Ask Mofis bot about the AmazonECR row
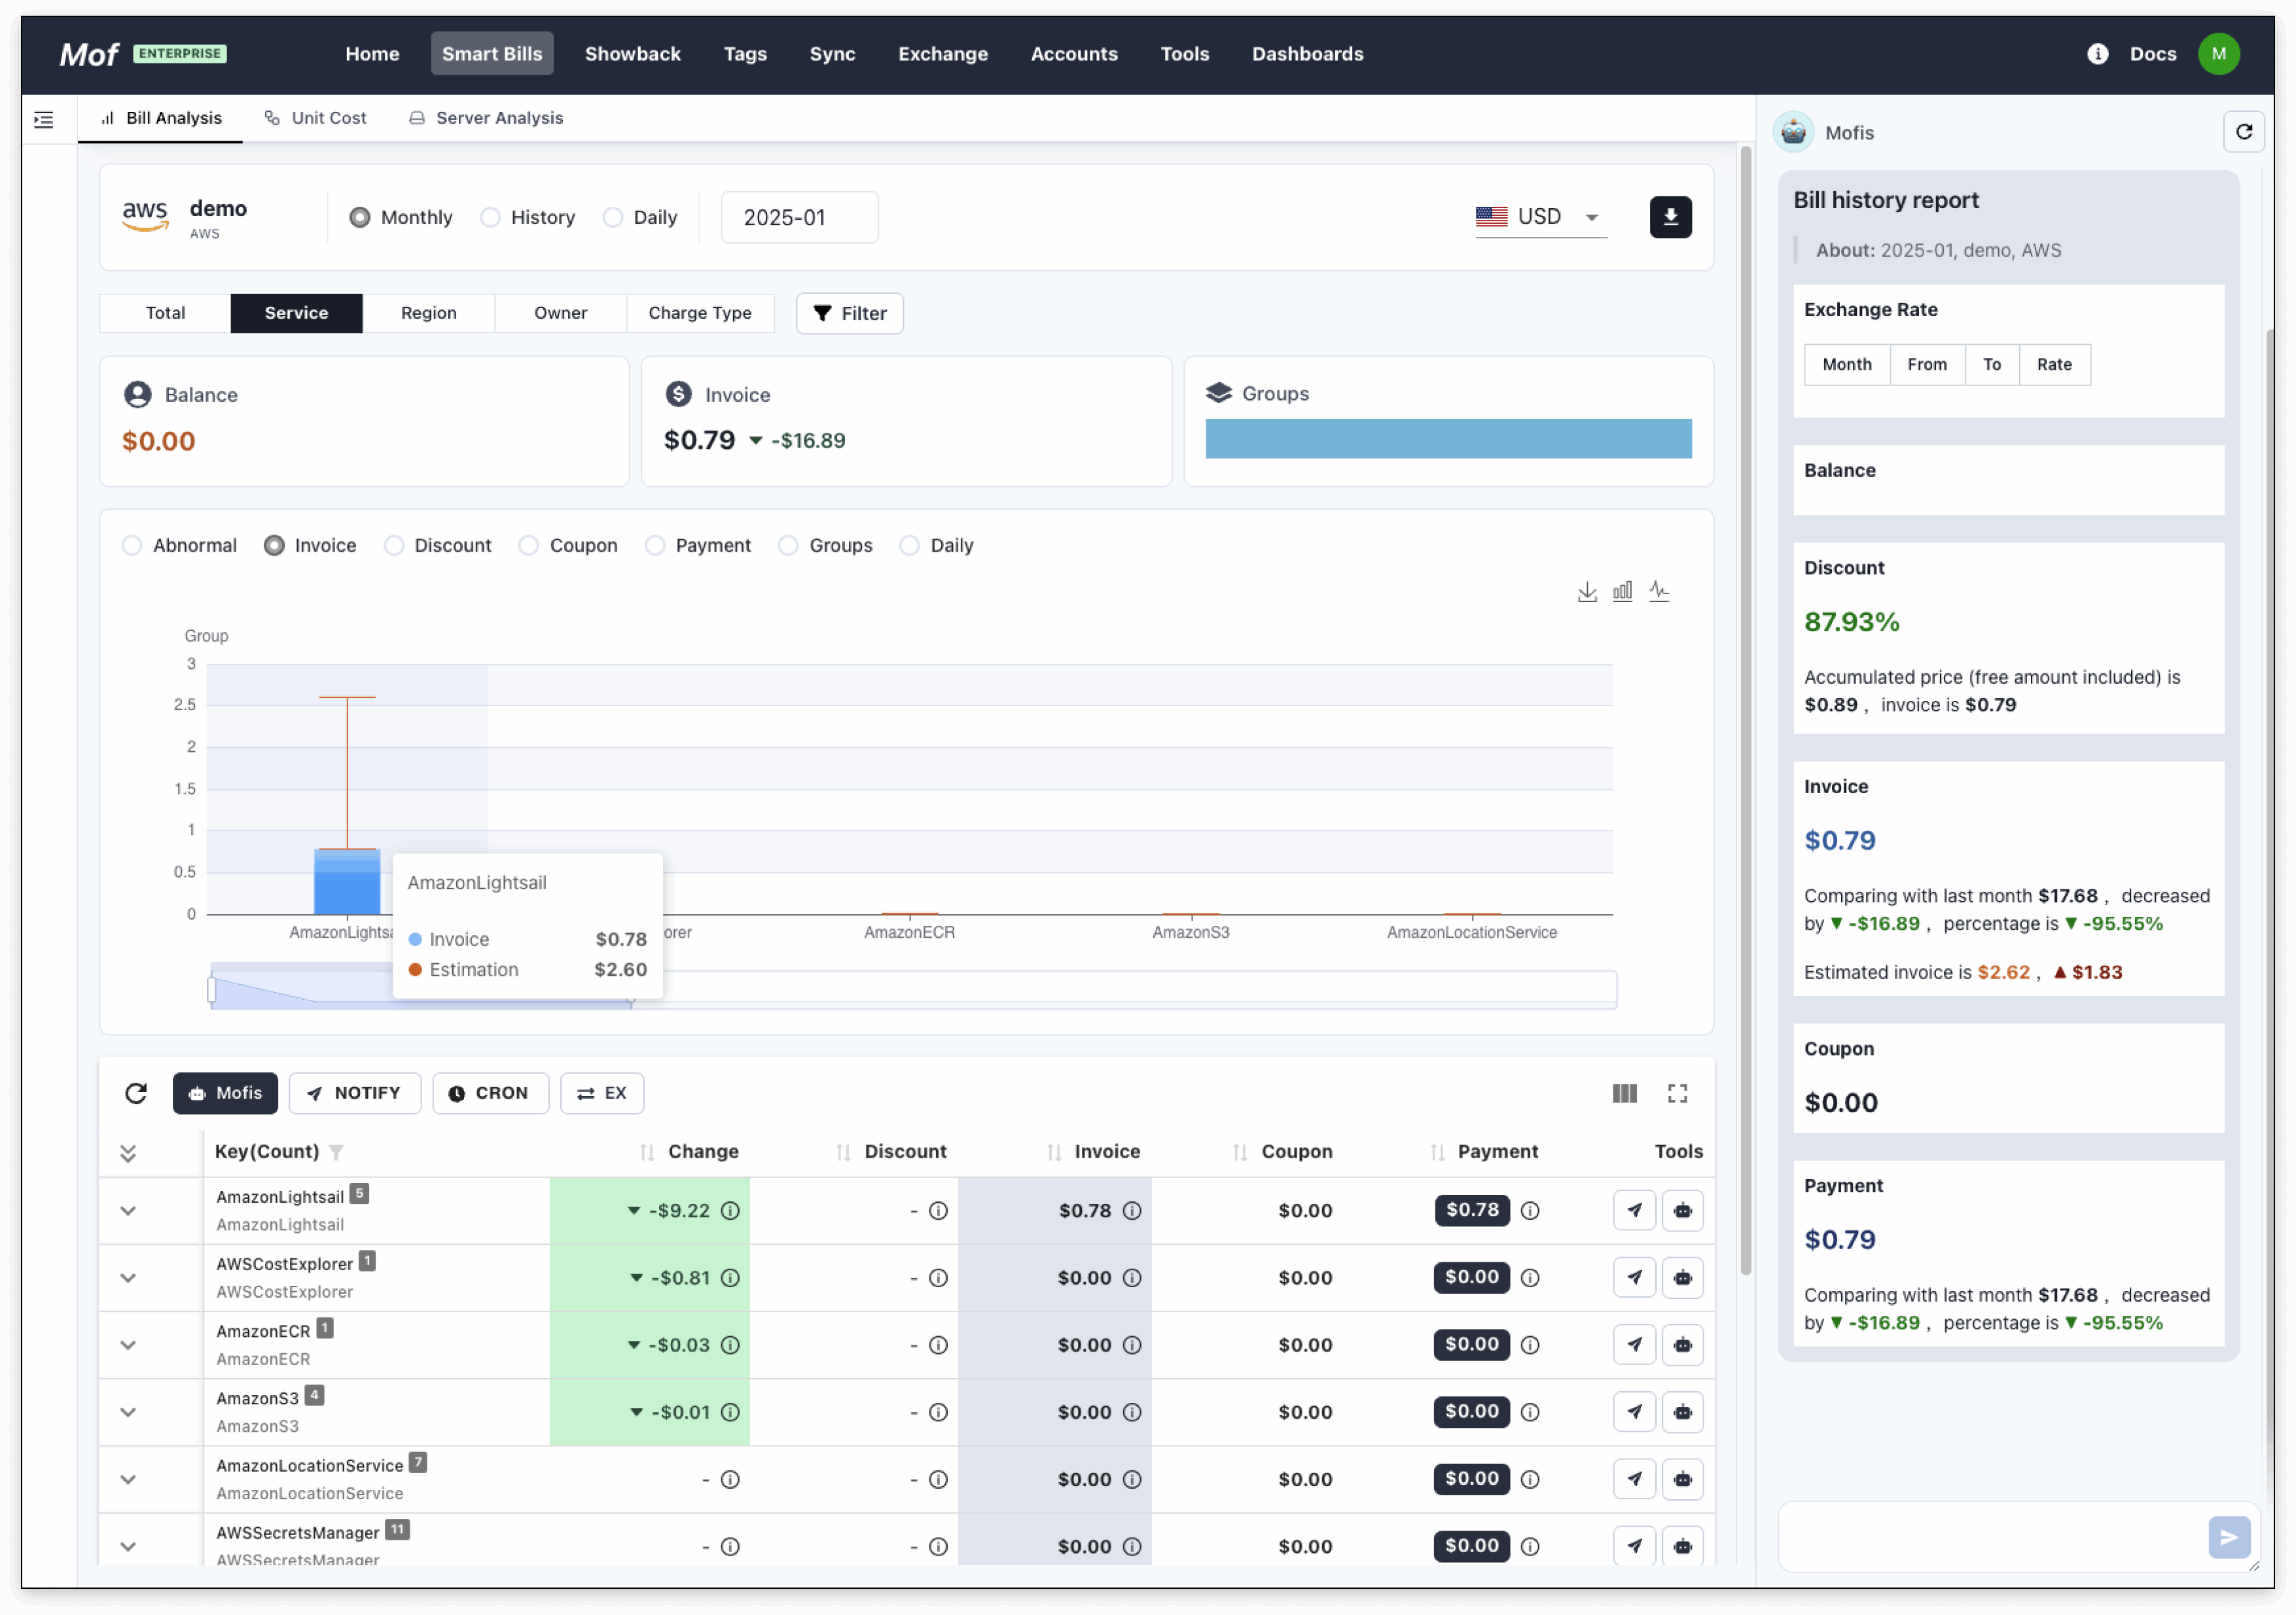The image size is (2296, 1615). click(x=1682, y=1344)
